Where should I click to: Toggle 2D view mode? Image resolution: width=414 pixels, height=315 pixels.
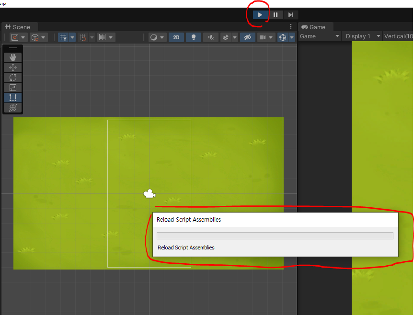tap(176, 37)
